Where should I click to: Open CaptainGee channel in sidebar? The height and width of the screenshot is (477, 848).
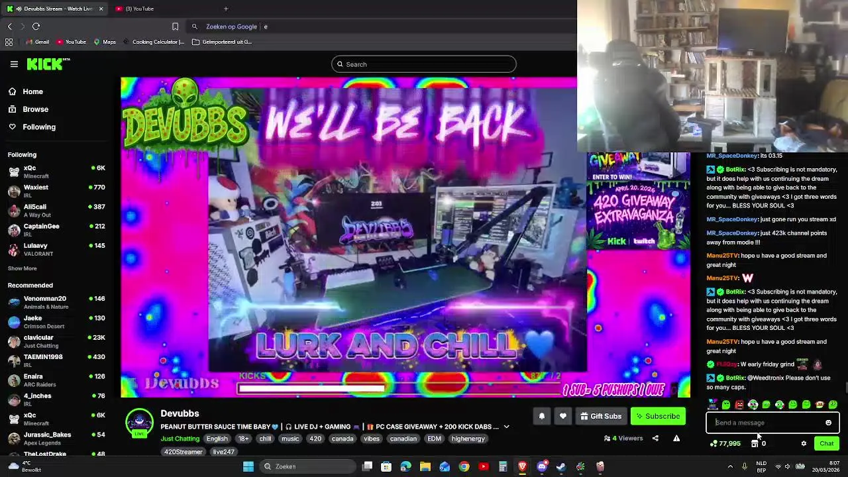(56, 230)
